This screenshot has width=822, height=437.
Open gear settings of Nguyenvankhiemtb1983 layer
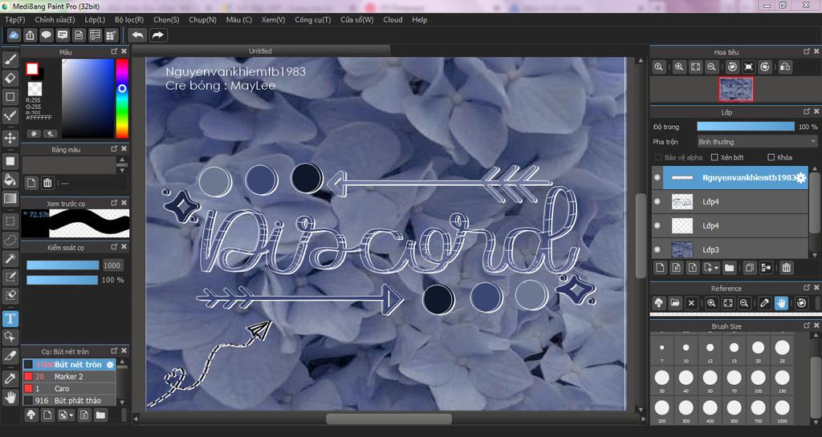pyautogui.click(x=801, y=178)
